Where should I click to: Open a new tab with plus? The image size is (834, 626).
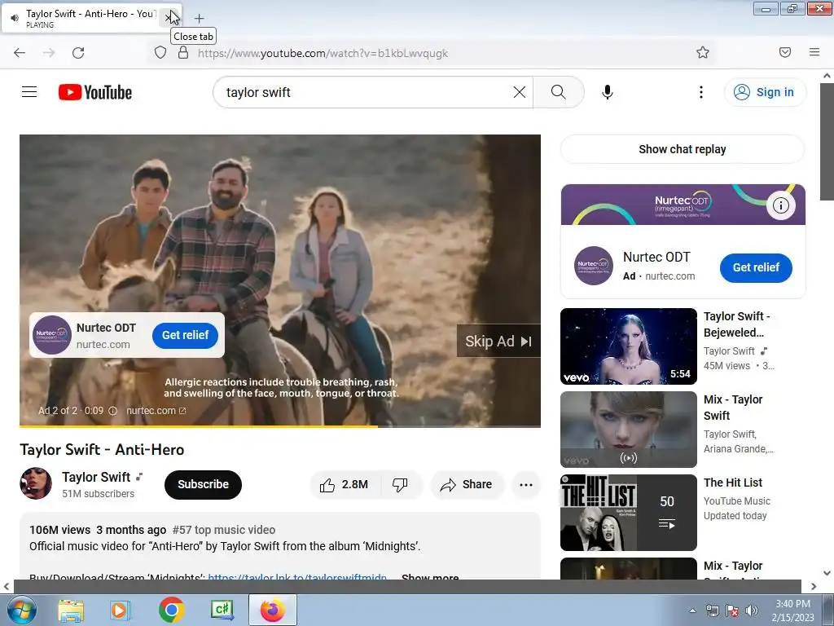pos(199,19)
